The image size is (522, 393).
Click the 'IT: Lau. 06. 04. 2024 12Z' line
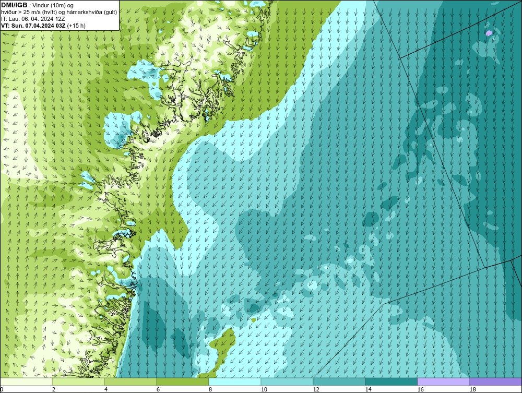pos(33,19)
